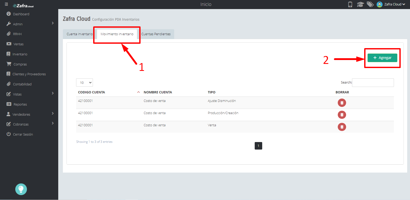Click the Vistas edit icon
The height and width of the screenshot is (200, 410).
coord(9,94)
